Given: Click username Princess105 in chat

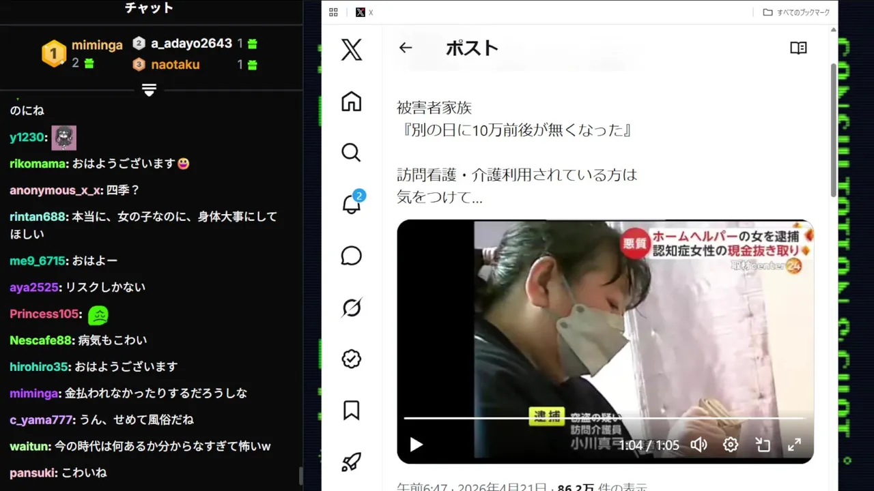Looking at the screenshot, I should pos(44,314).
